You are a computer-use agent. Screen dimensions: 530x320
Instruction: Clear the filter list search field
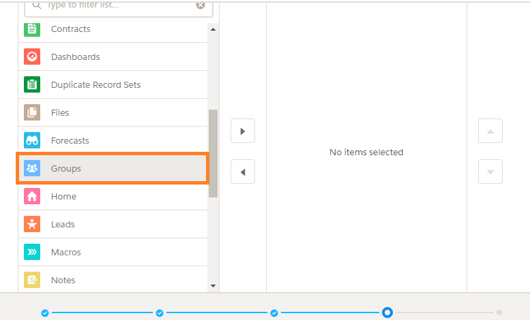click(201, 5)
